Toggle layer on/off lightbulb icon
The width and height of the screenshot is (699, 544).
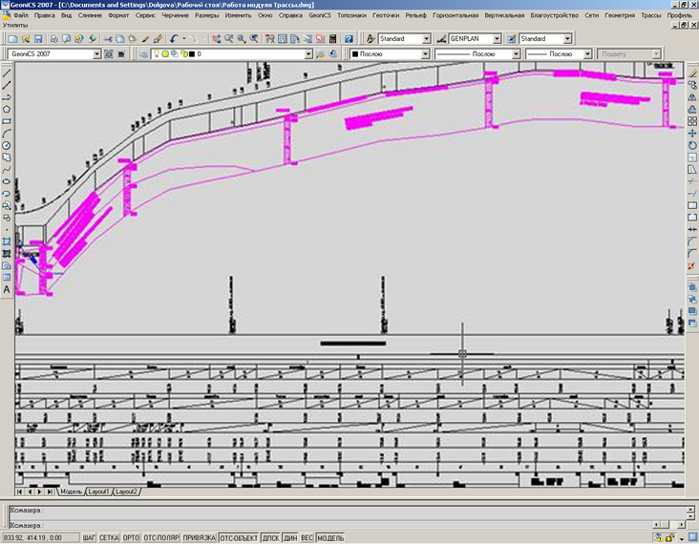pos(157,53)
